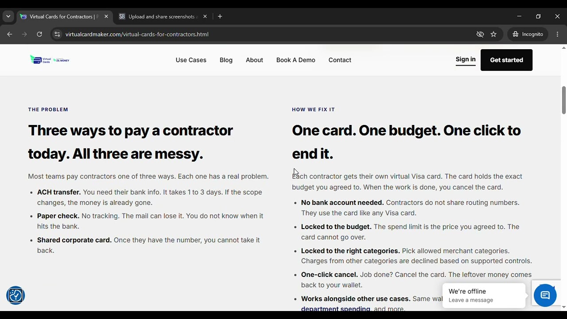Click the scrollbar down arrow
The image size is (567, 319).
[564, 307]
